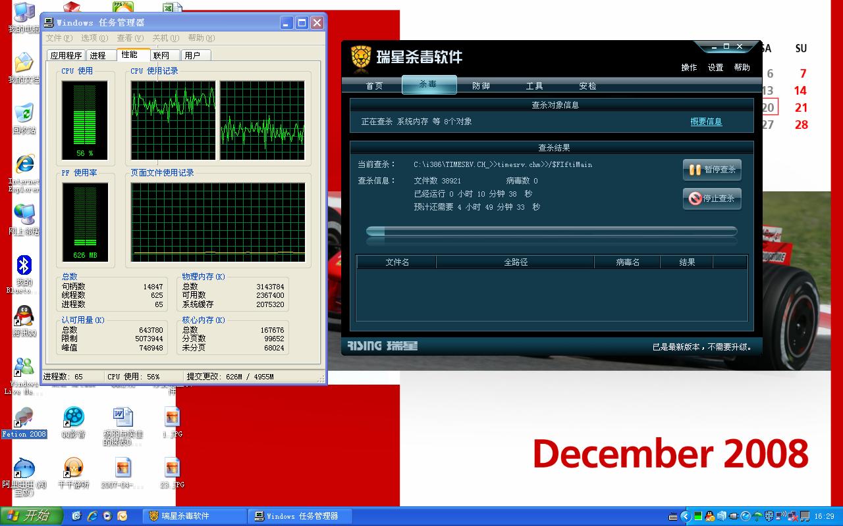
Task: Open the My Computer (我的电脑) desktop icon
Action: [24, 18]
